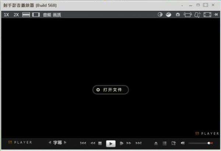Open the 画质 picture quality menu
The image size is (221, 151).
tap(57, 15)
